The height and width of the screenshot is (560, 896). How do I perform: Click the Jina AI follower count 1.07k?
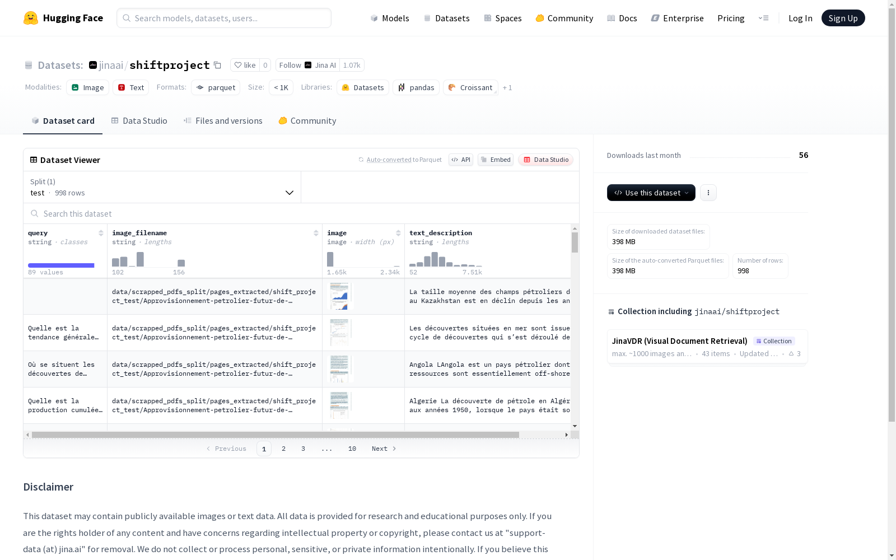[352, 65]
